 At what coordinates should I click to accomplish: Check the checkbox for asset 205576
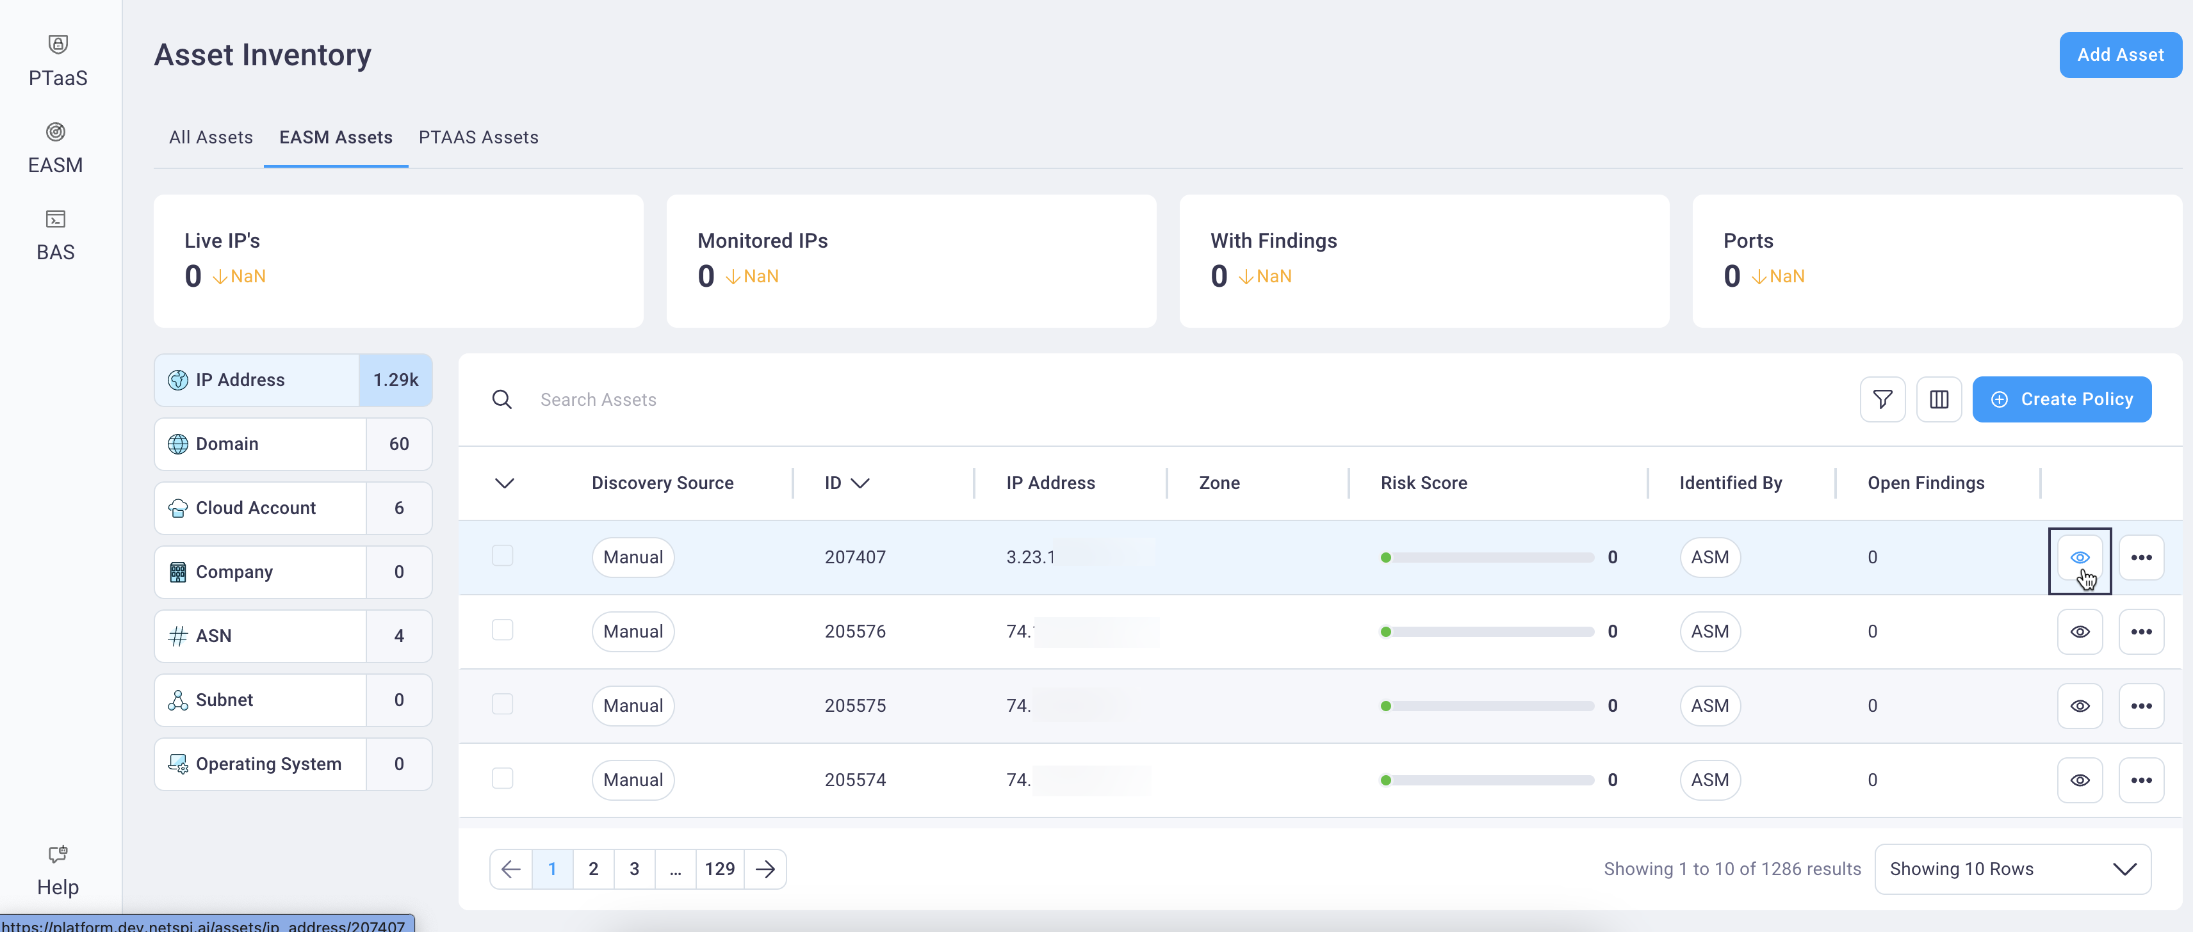[503, 631]
